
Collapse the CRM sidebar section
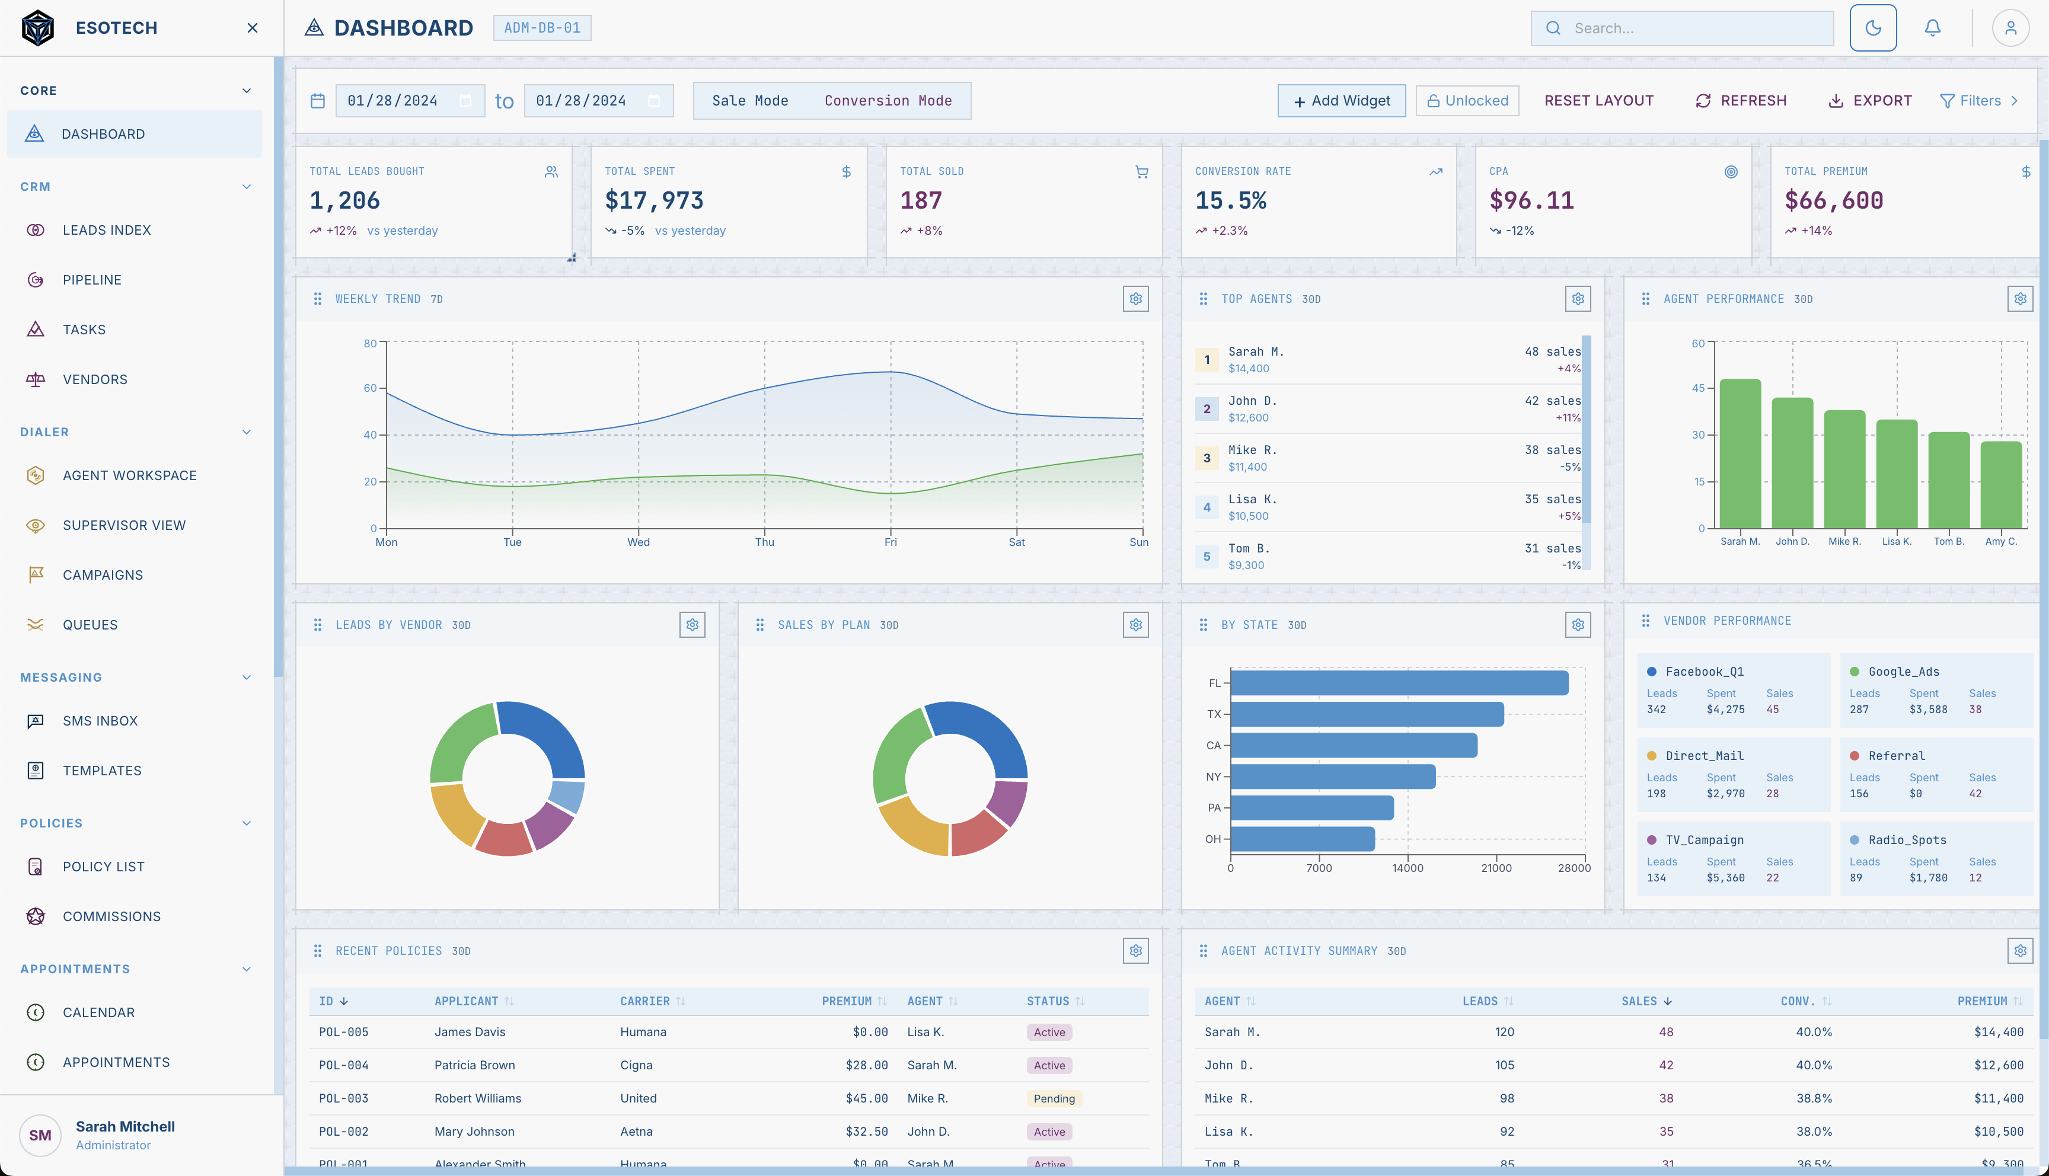(246, 187)
